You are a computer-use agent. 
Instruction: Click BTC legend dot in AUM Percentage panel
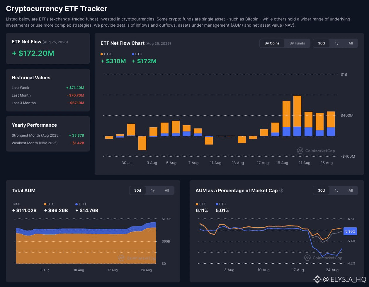[x=197, y=204]
